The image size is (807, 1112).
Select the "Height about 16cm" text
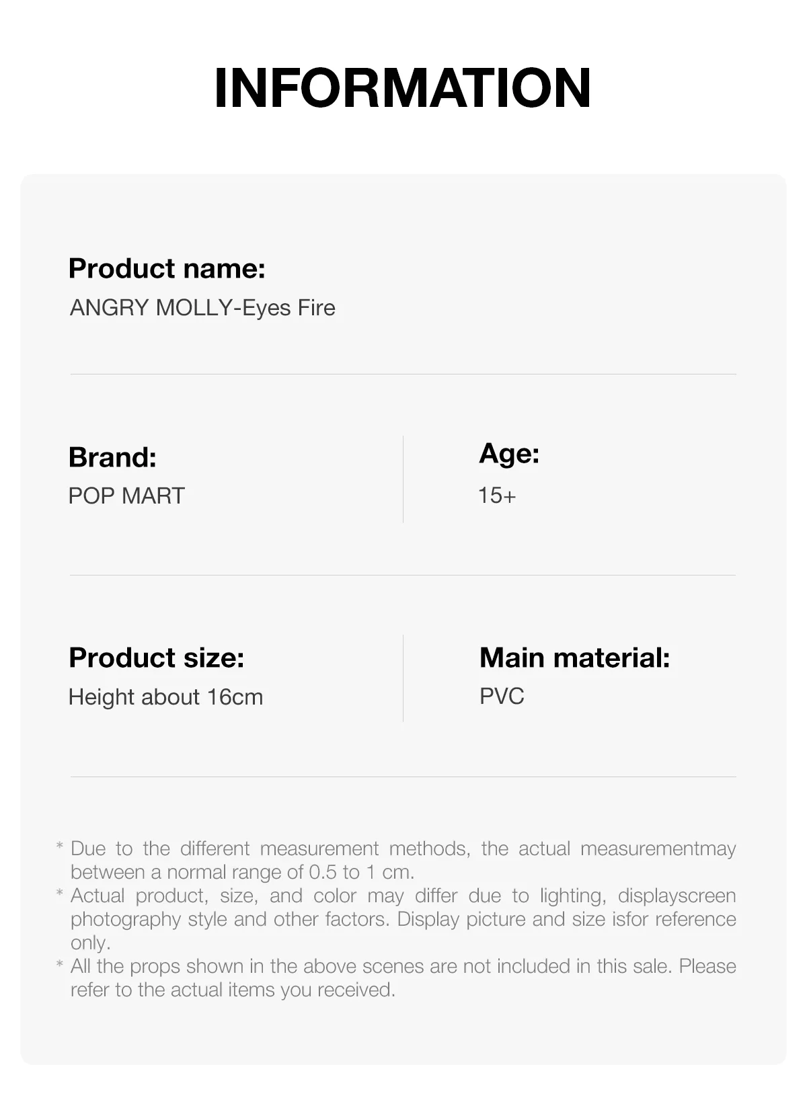(x=165, y=697)
